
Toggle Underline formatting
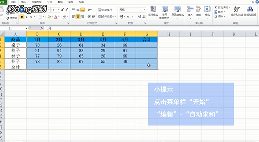coord(31,17)
